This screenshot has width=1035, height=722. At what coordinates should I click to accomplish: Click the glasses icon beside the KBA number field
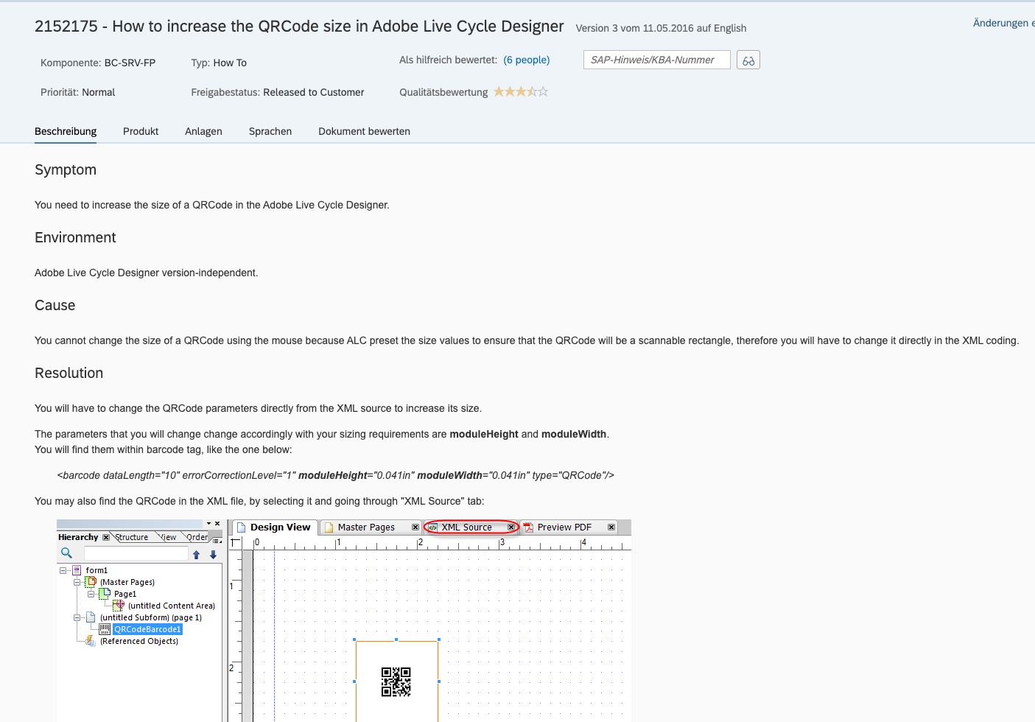coord(748,60)
